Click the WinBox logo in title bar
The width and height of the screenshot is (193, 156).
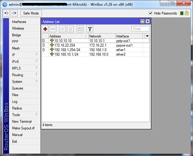point(5,5)
